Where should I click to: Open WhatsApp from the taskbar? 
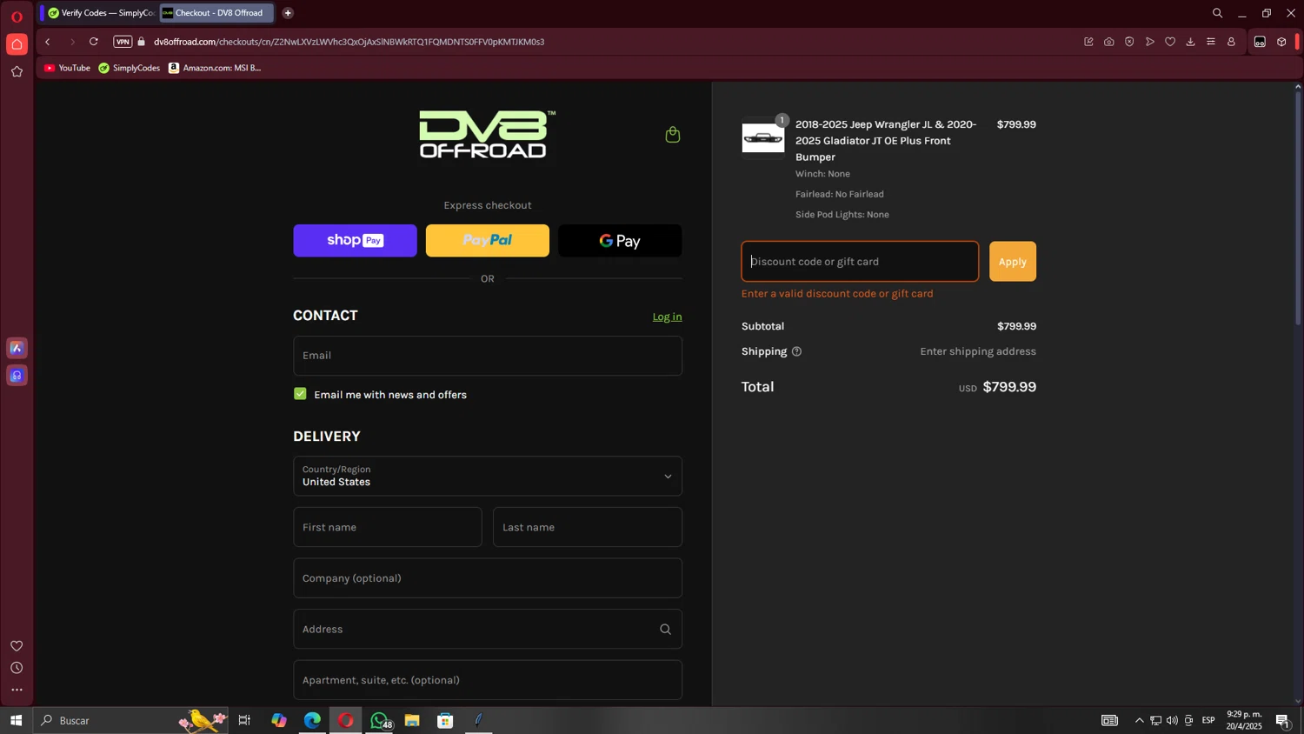pos(380,720)
